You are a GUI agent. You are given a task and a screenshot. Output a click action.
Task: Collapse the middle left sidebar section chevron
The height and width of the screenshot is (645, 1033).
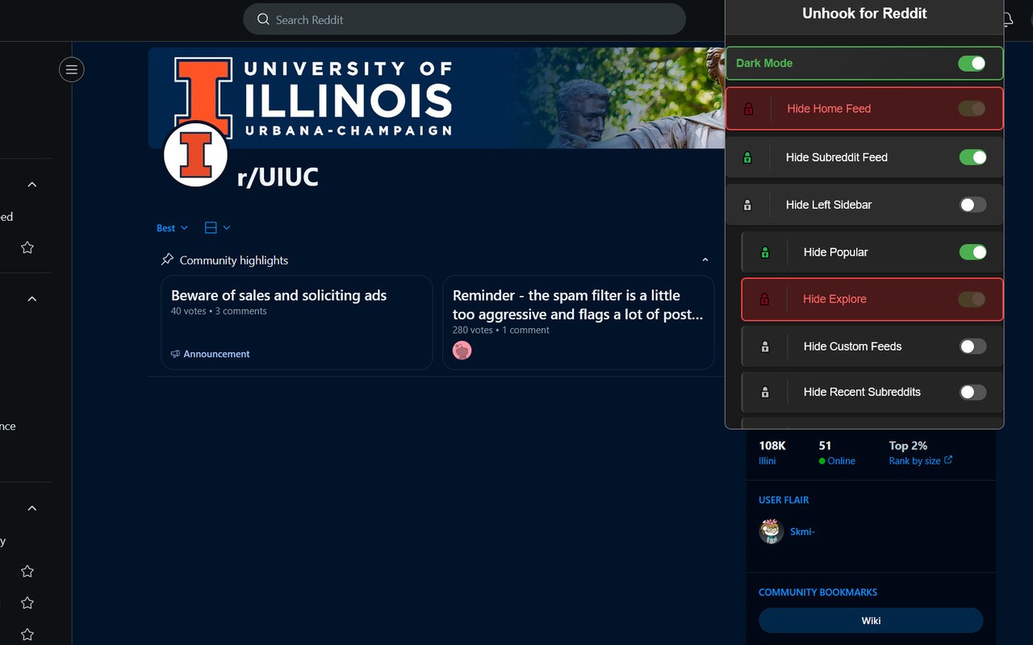point(32,299)
